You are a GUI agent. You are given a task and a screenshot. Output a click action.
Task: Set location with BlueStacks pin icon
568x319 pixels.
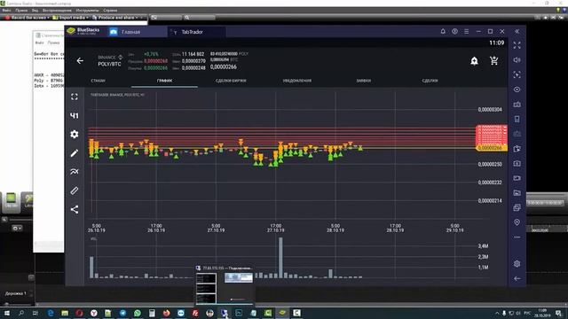(517, 222)
